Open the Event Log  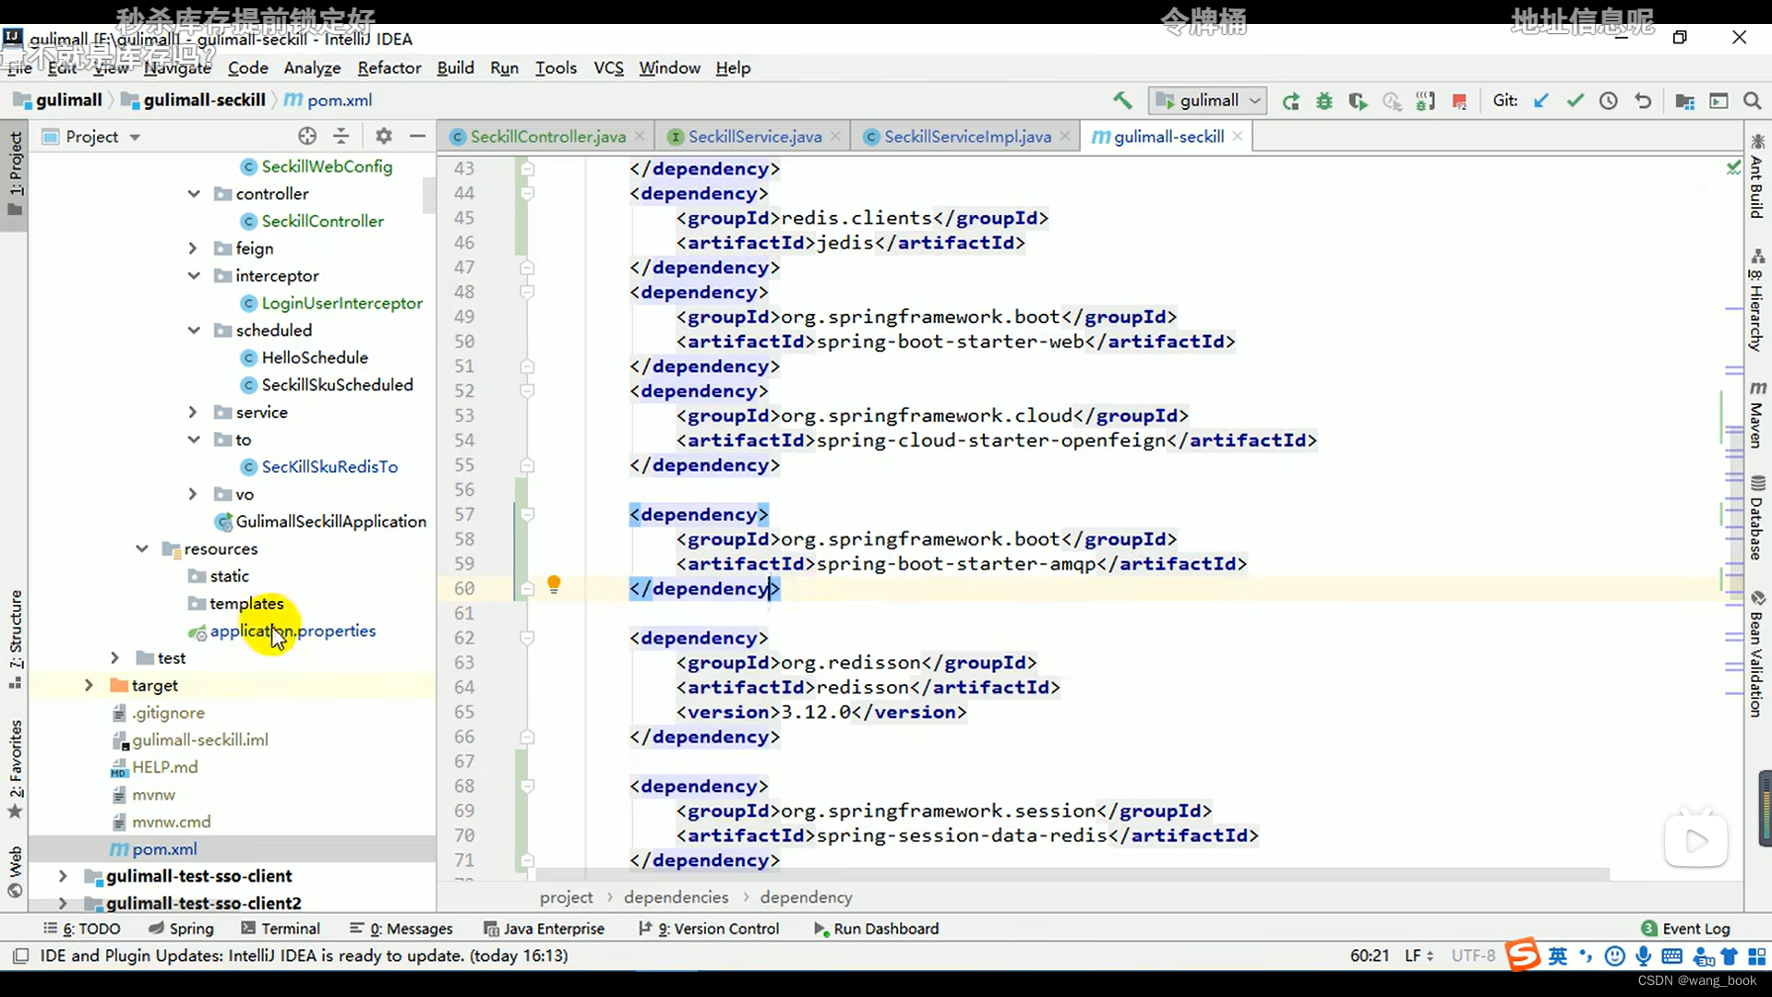point(1686,929)
